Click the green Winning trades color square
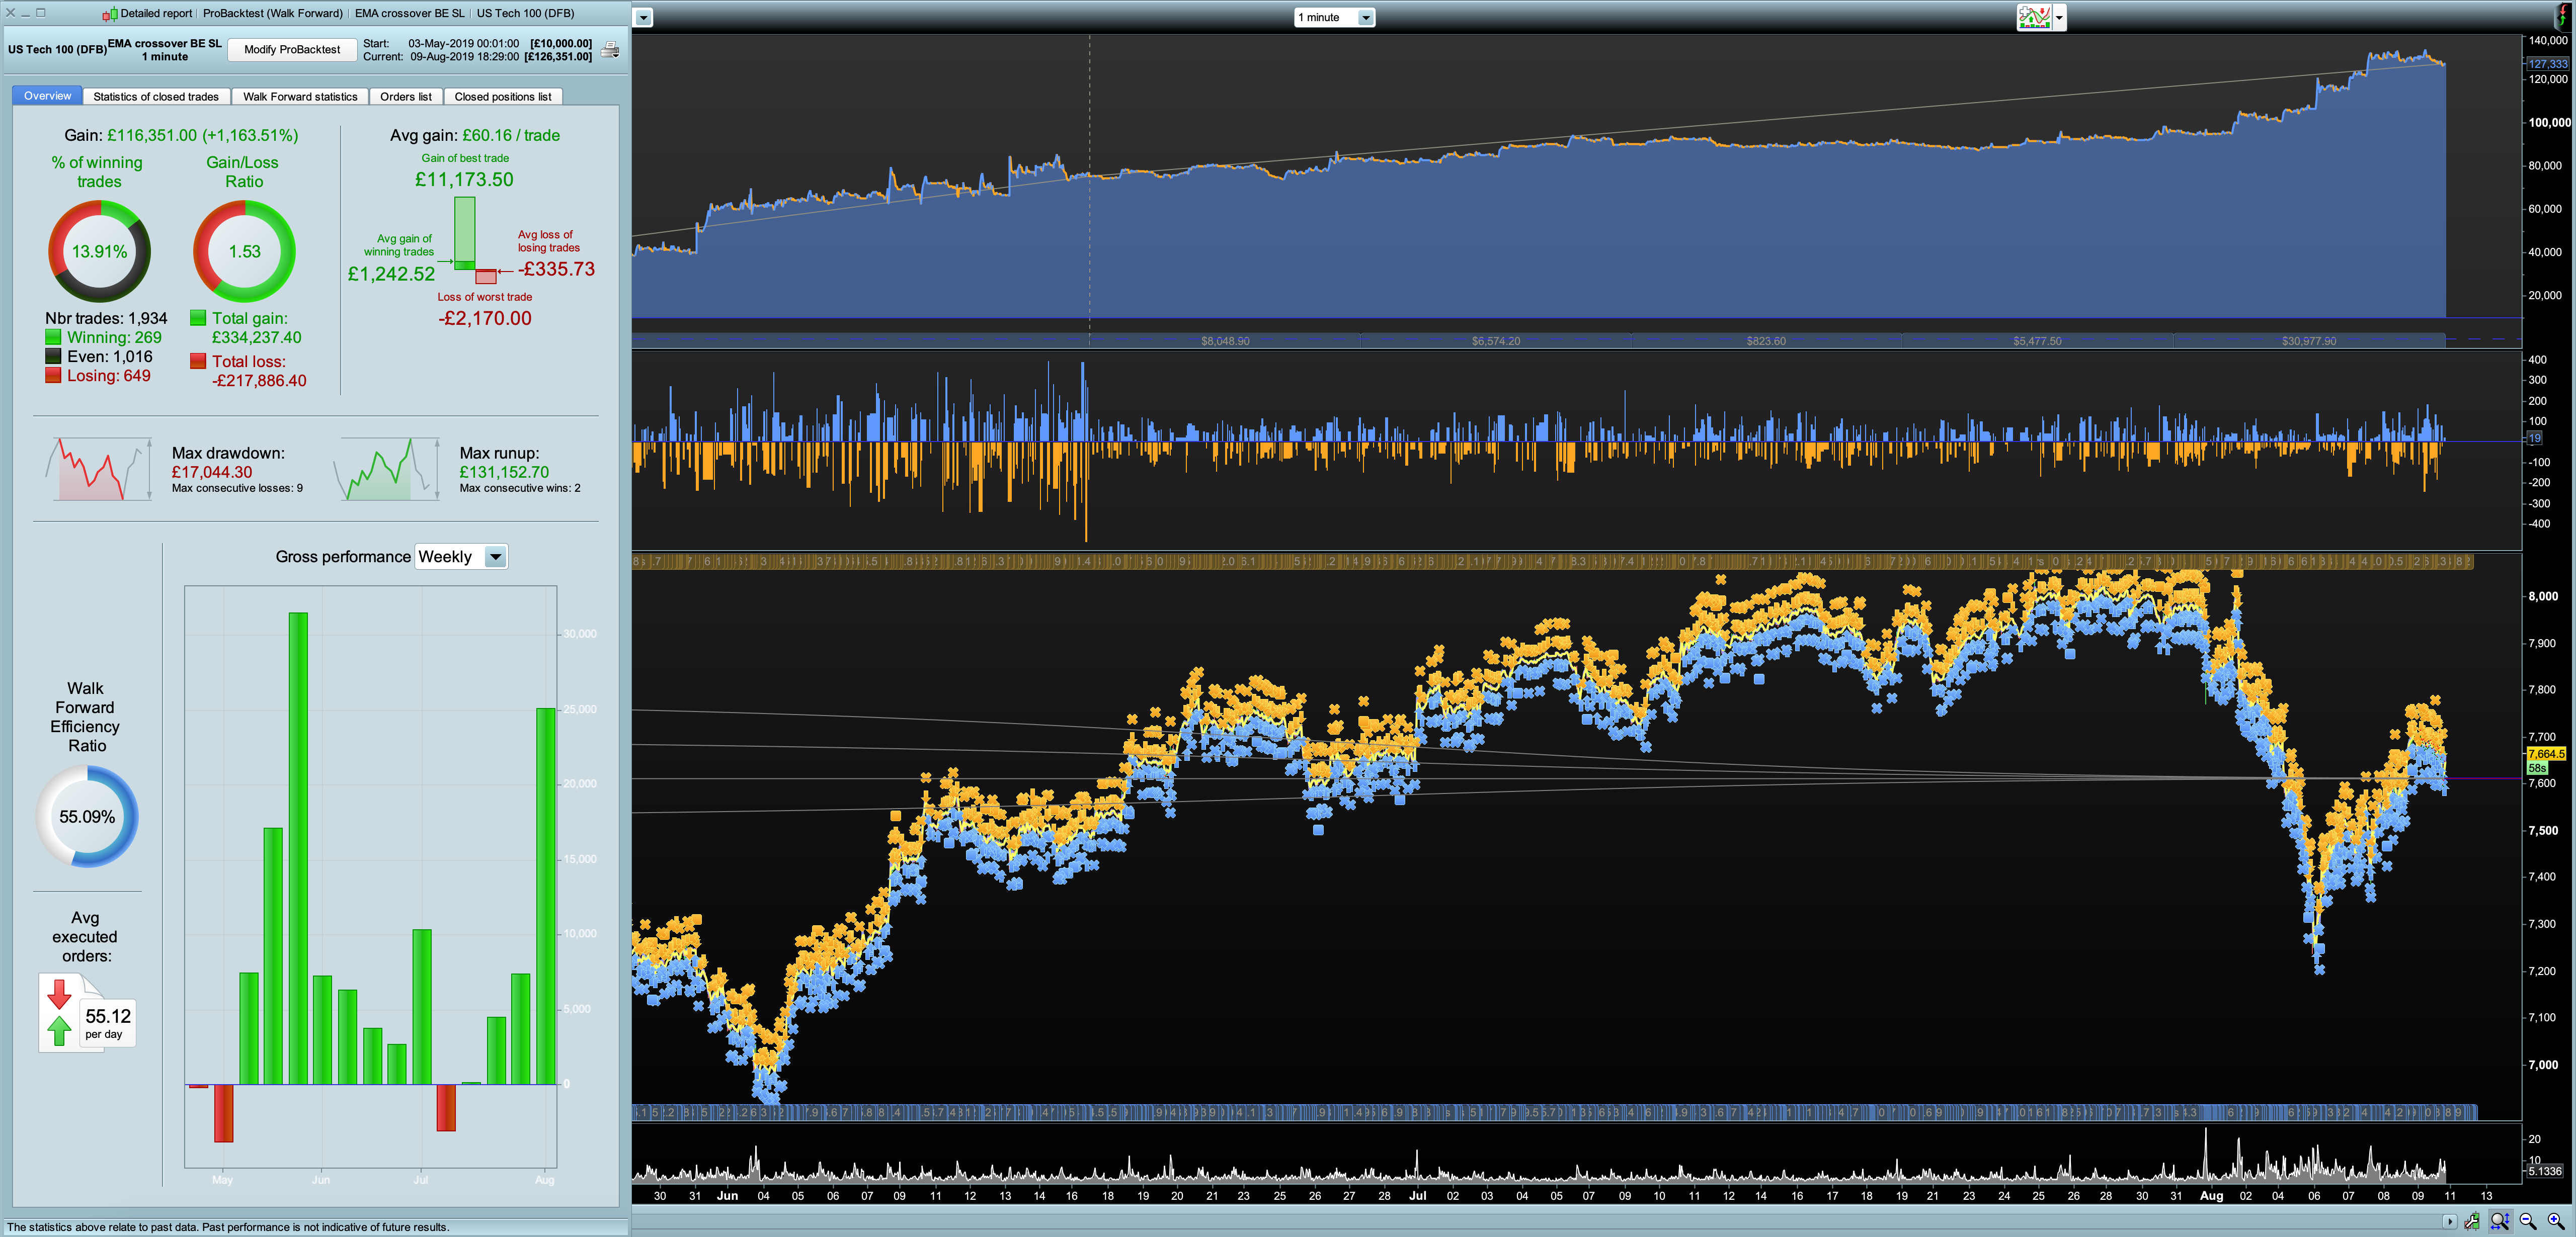The width and height of the screenshot is (2576, 1237). (53, 338)
